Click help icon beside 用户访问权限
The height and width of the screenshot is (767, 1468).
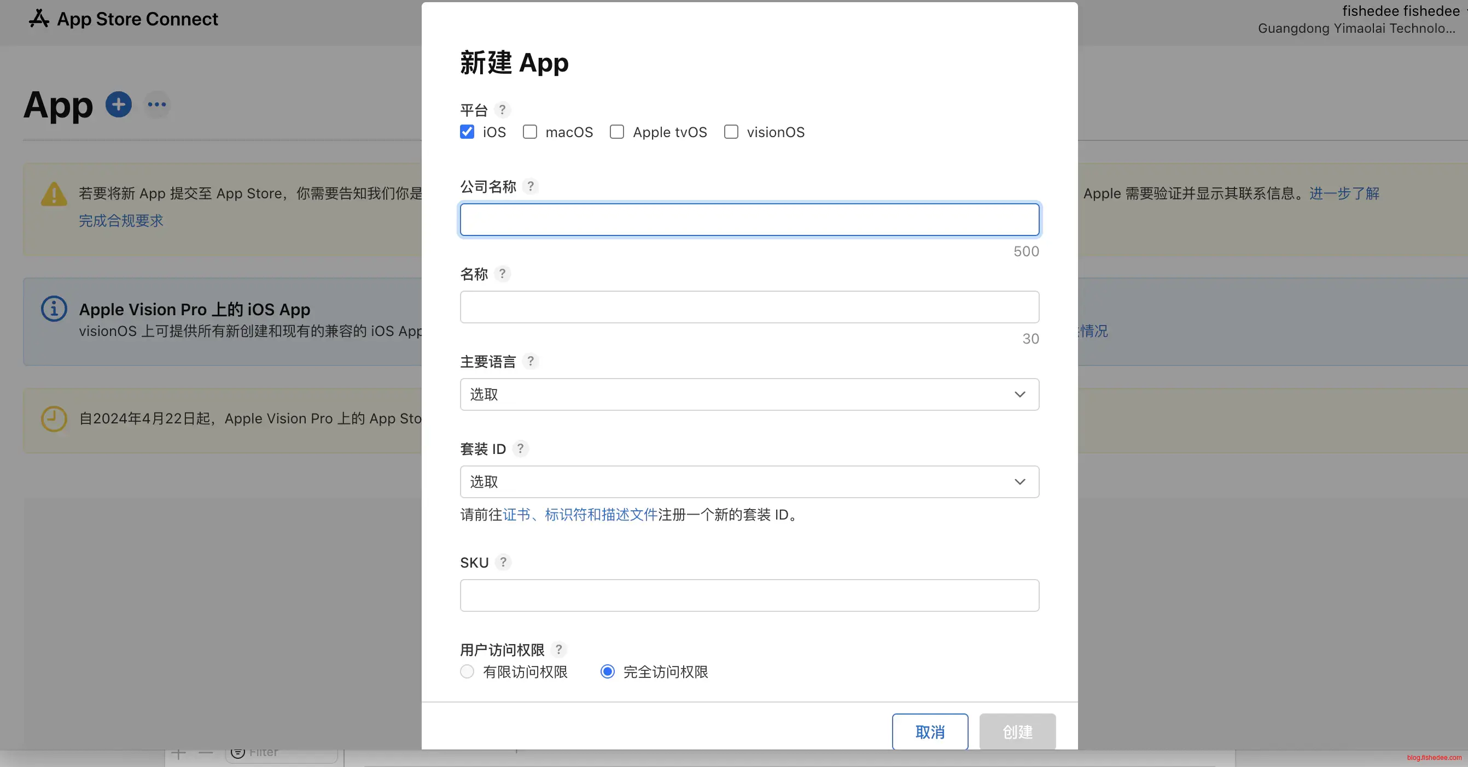tap(559, 649)
